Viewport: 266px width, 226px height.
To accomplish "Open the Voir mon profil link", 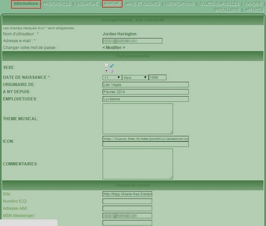I will (150, 20).
